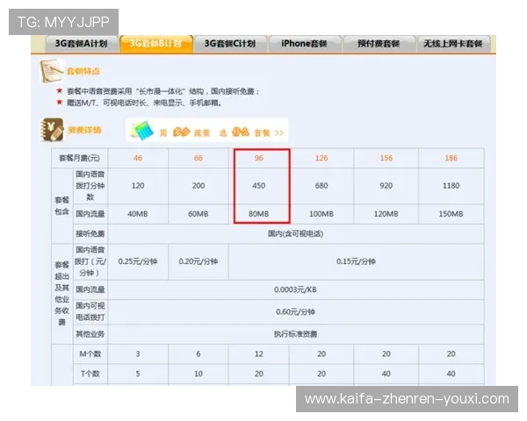Select the 46 monthly fee cell
This screenshot has width=527, height=421.
(138, 158)
